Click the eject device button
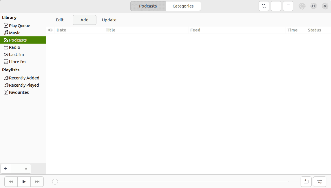Image resolution: width=331 pixels, height=188 pixels. (26, 169)
